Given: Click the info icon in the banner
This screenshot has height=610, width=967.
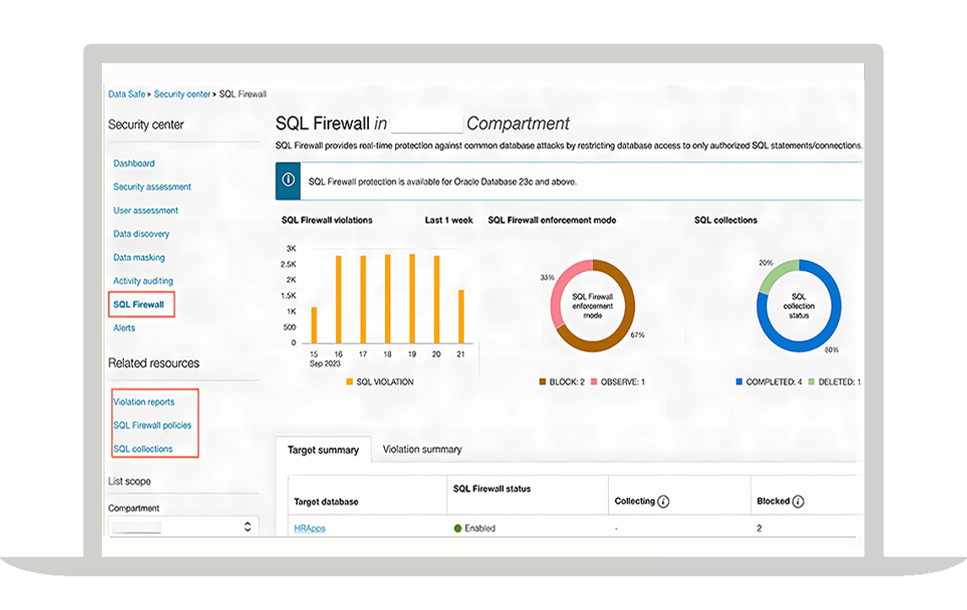Looking at the screenshot, I should pyautogui.click(x=289, y=180).
